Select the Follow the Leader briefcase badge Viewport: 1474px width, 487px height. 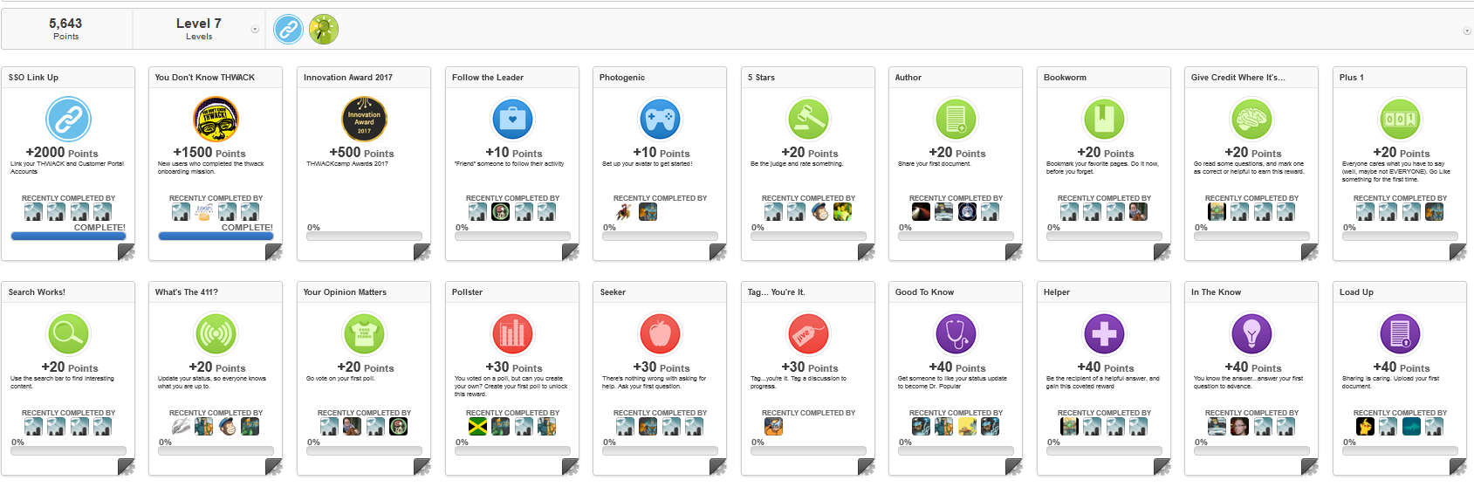click(x=512, y=119)
